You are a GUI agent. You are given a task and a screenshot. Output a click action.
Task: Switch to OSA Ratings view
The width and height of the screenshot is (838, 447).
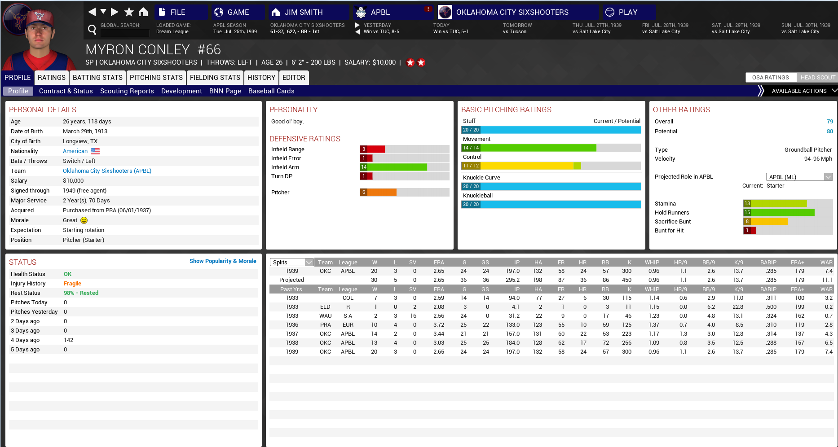tap(770, 78)
